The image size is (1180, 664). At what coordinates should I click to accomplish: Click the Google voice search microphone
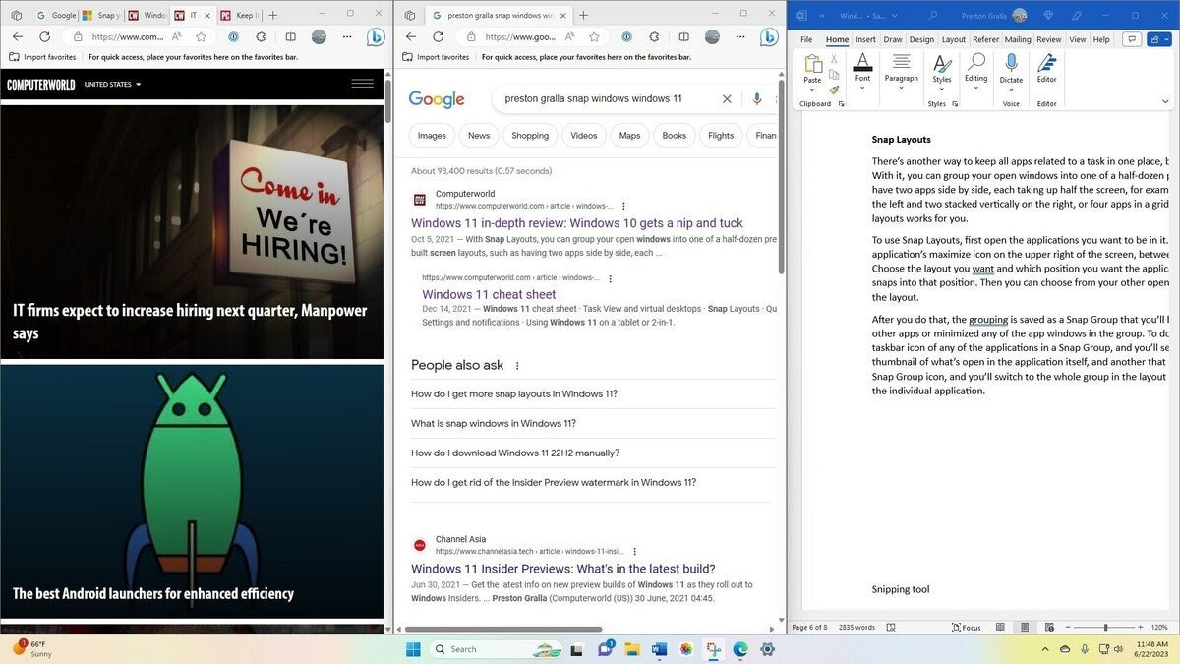tap(757, 99)
